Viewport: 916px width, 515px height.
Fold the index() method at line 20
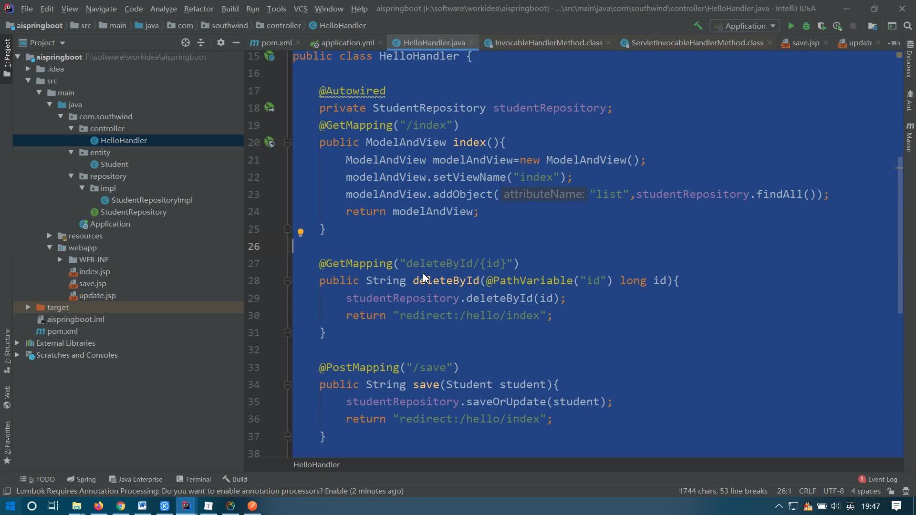point(287,143)
